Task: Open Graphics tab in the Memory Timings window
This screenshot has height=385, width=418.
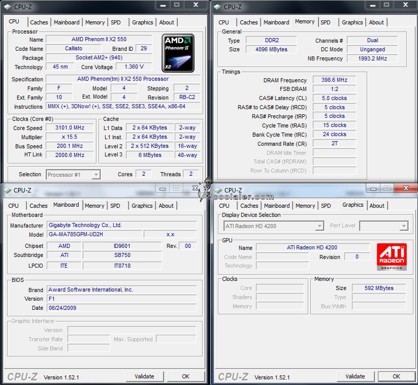Action: (352, 22)
